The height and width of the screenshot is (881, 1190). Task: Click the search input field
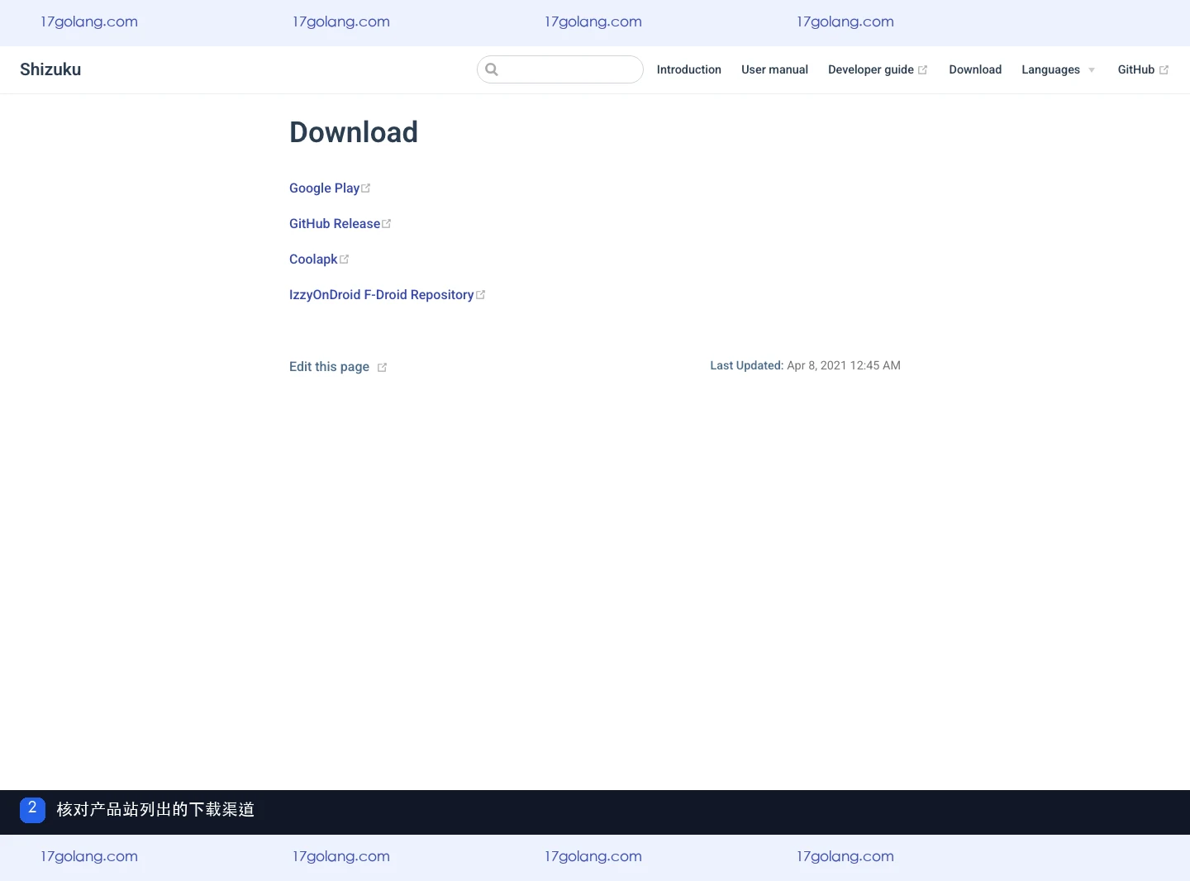coord(560,69)
